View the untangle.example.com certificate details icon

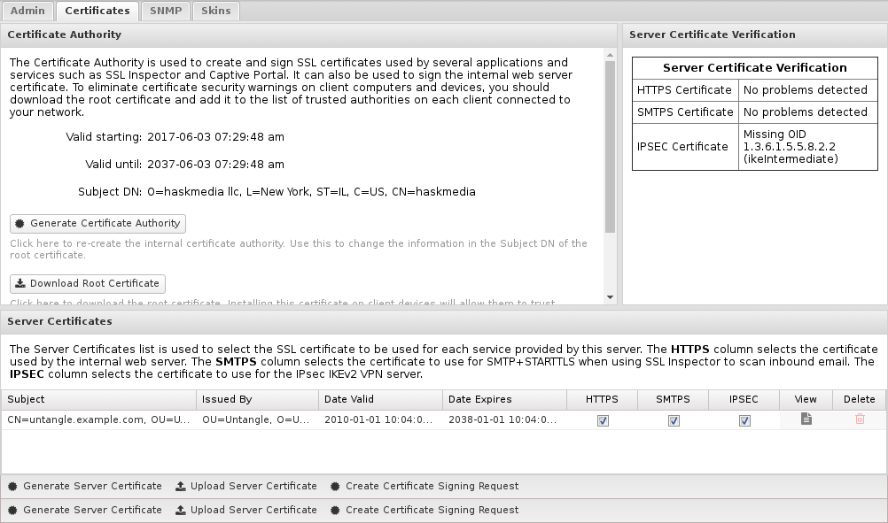(x=806, y=419)
